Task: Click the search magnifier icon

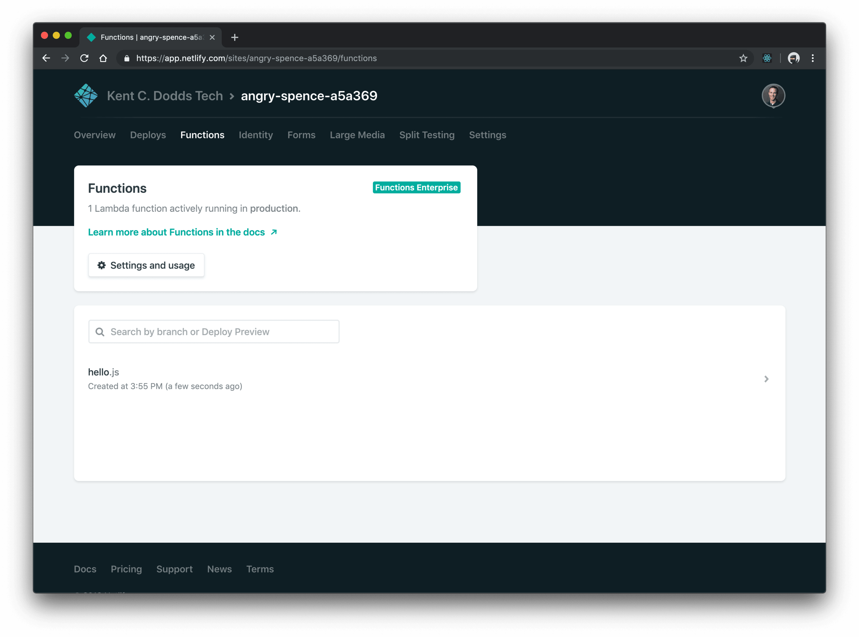Action: 100,331
